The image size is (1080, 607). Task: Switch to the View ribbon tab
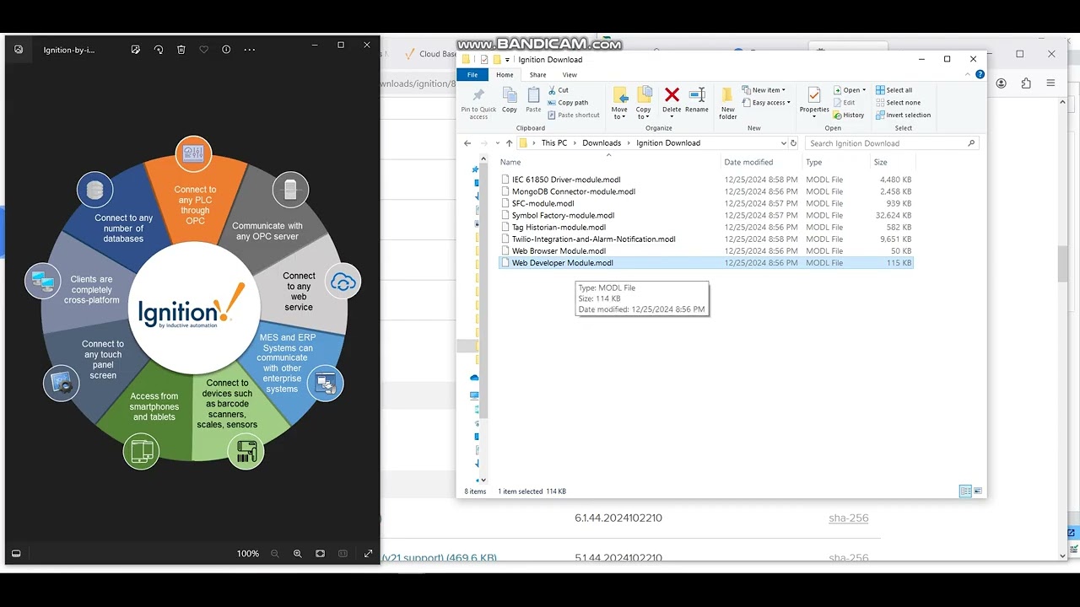(570, 75)
